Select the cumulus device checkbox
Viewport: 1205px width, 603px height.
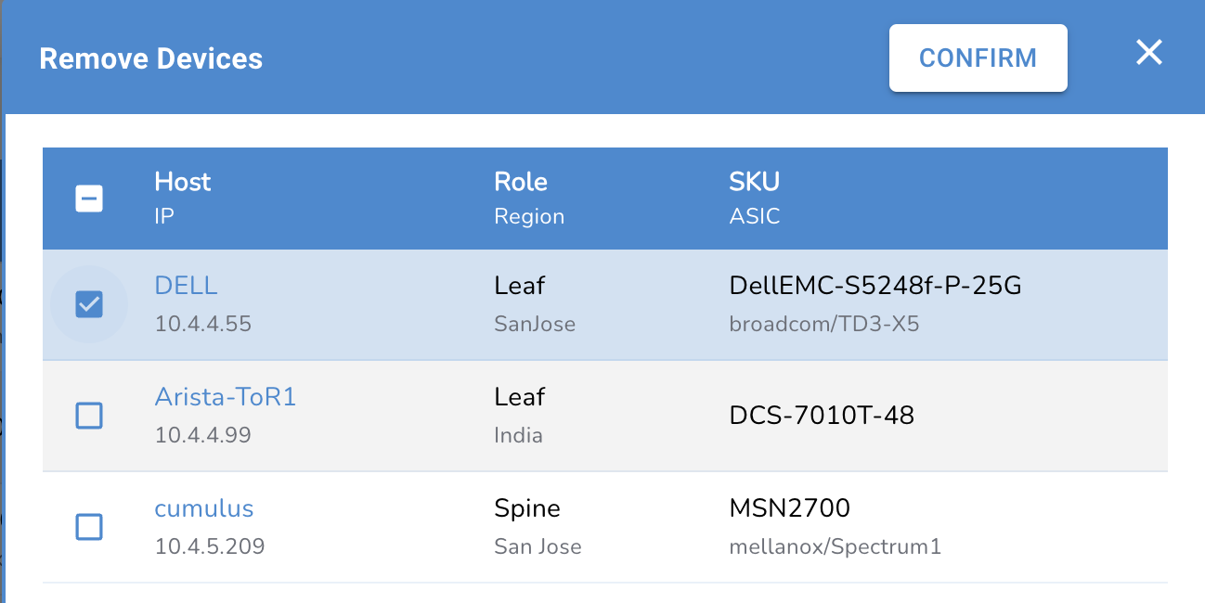89,527
